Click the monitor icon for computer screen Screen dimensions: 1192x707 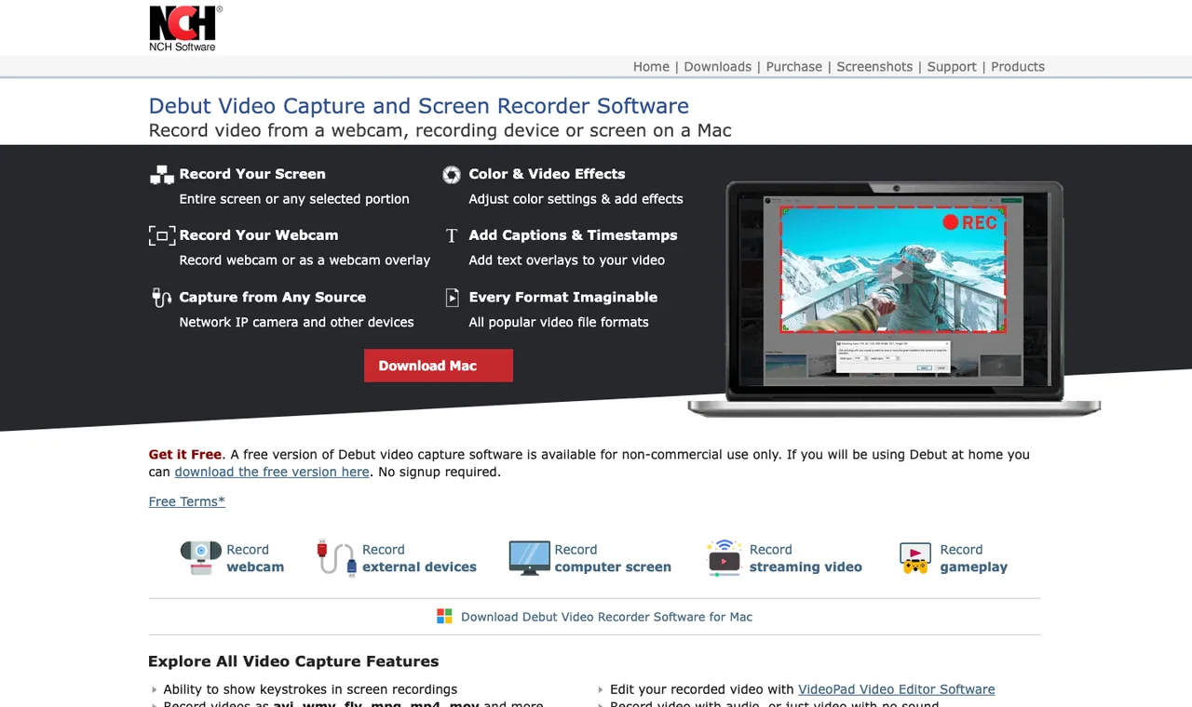point(529,558)
